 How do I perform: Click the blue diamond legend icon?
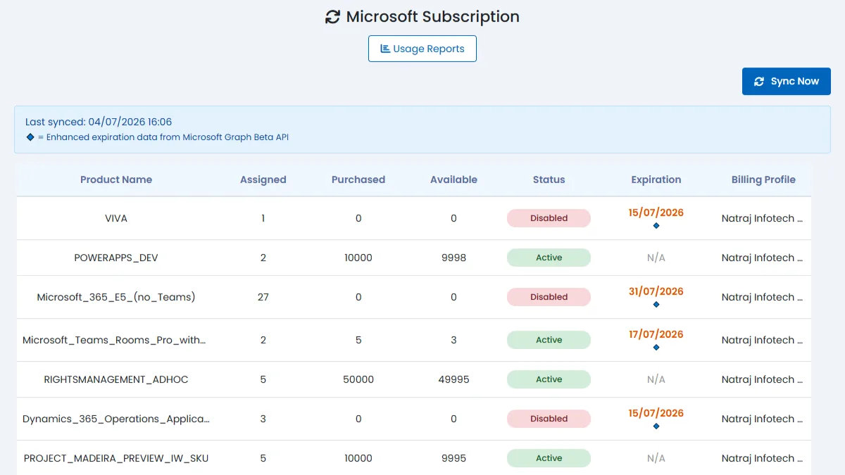30,137
